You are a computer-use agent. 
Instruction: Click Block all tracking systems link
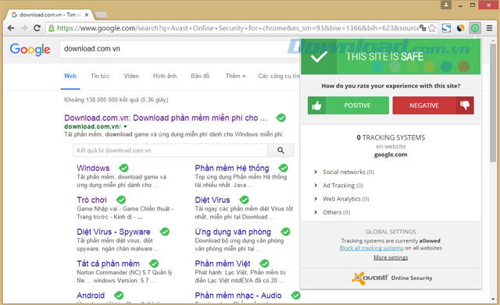[x=372, y=248]
